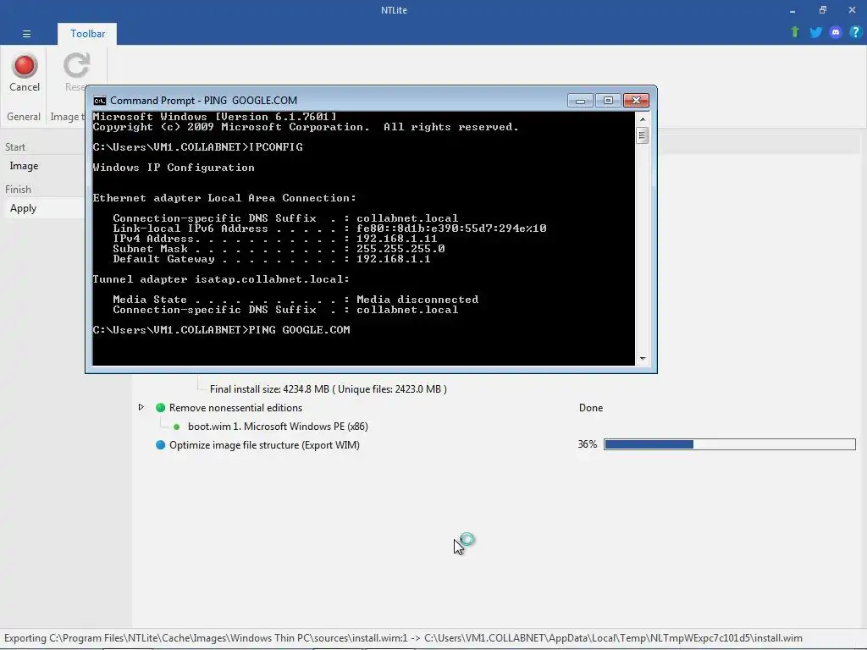Click the Finish section header in sidebar

tap(19, 190)
